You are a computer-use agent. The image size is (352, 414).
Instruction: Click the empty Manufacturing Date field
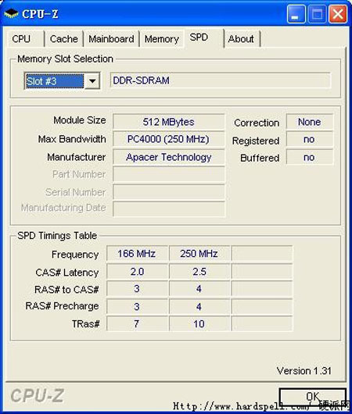169,209
